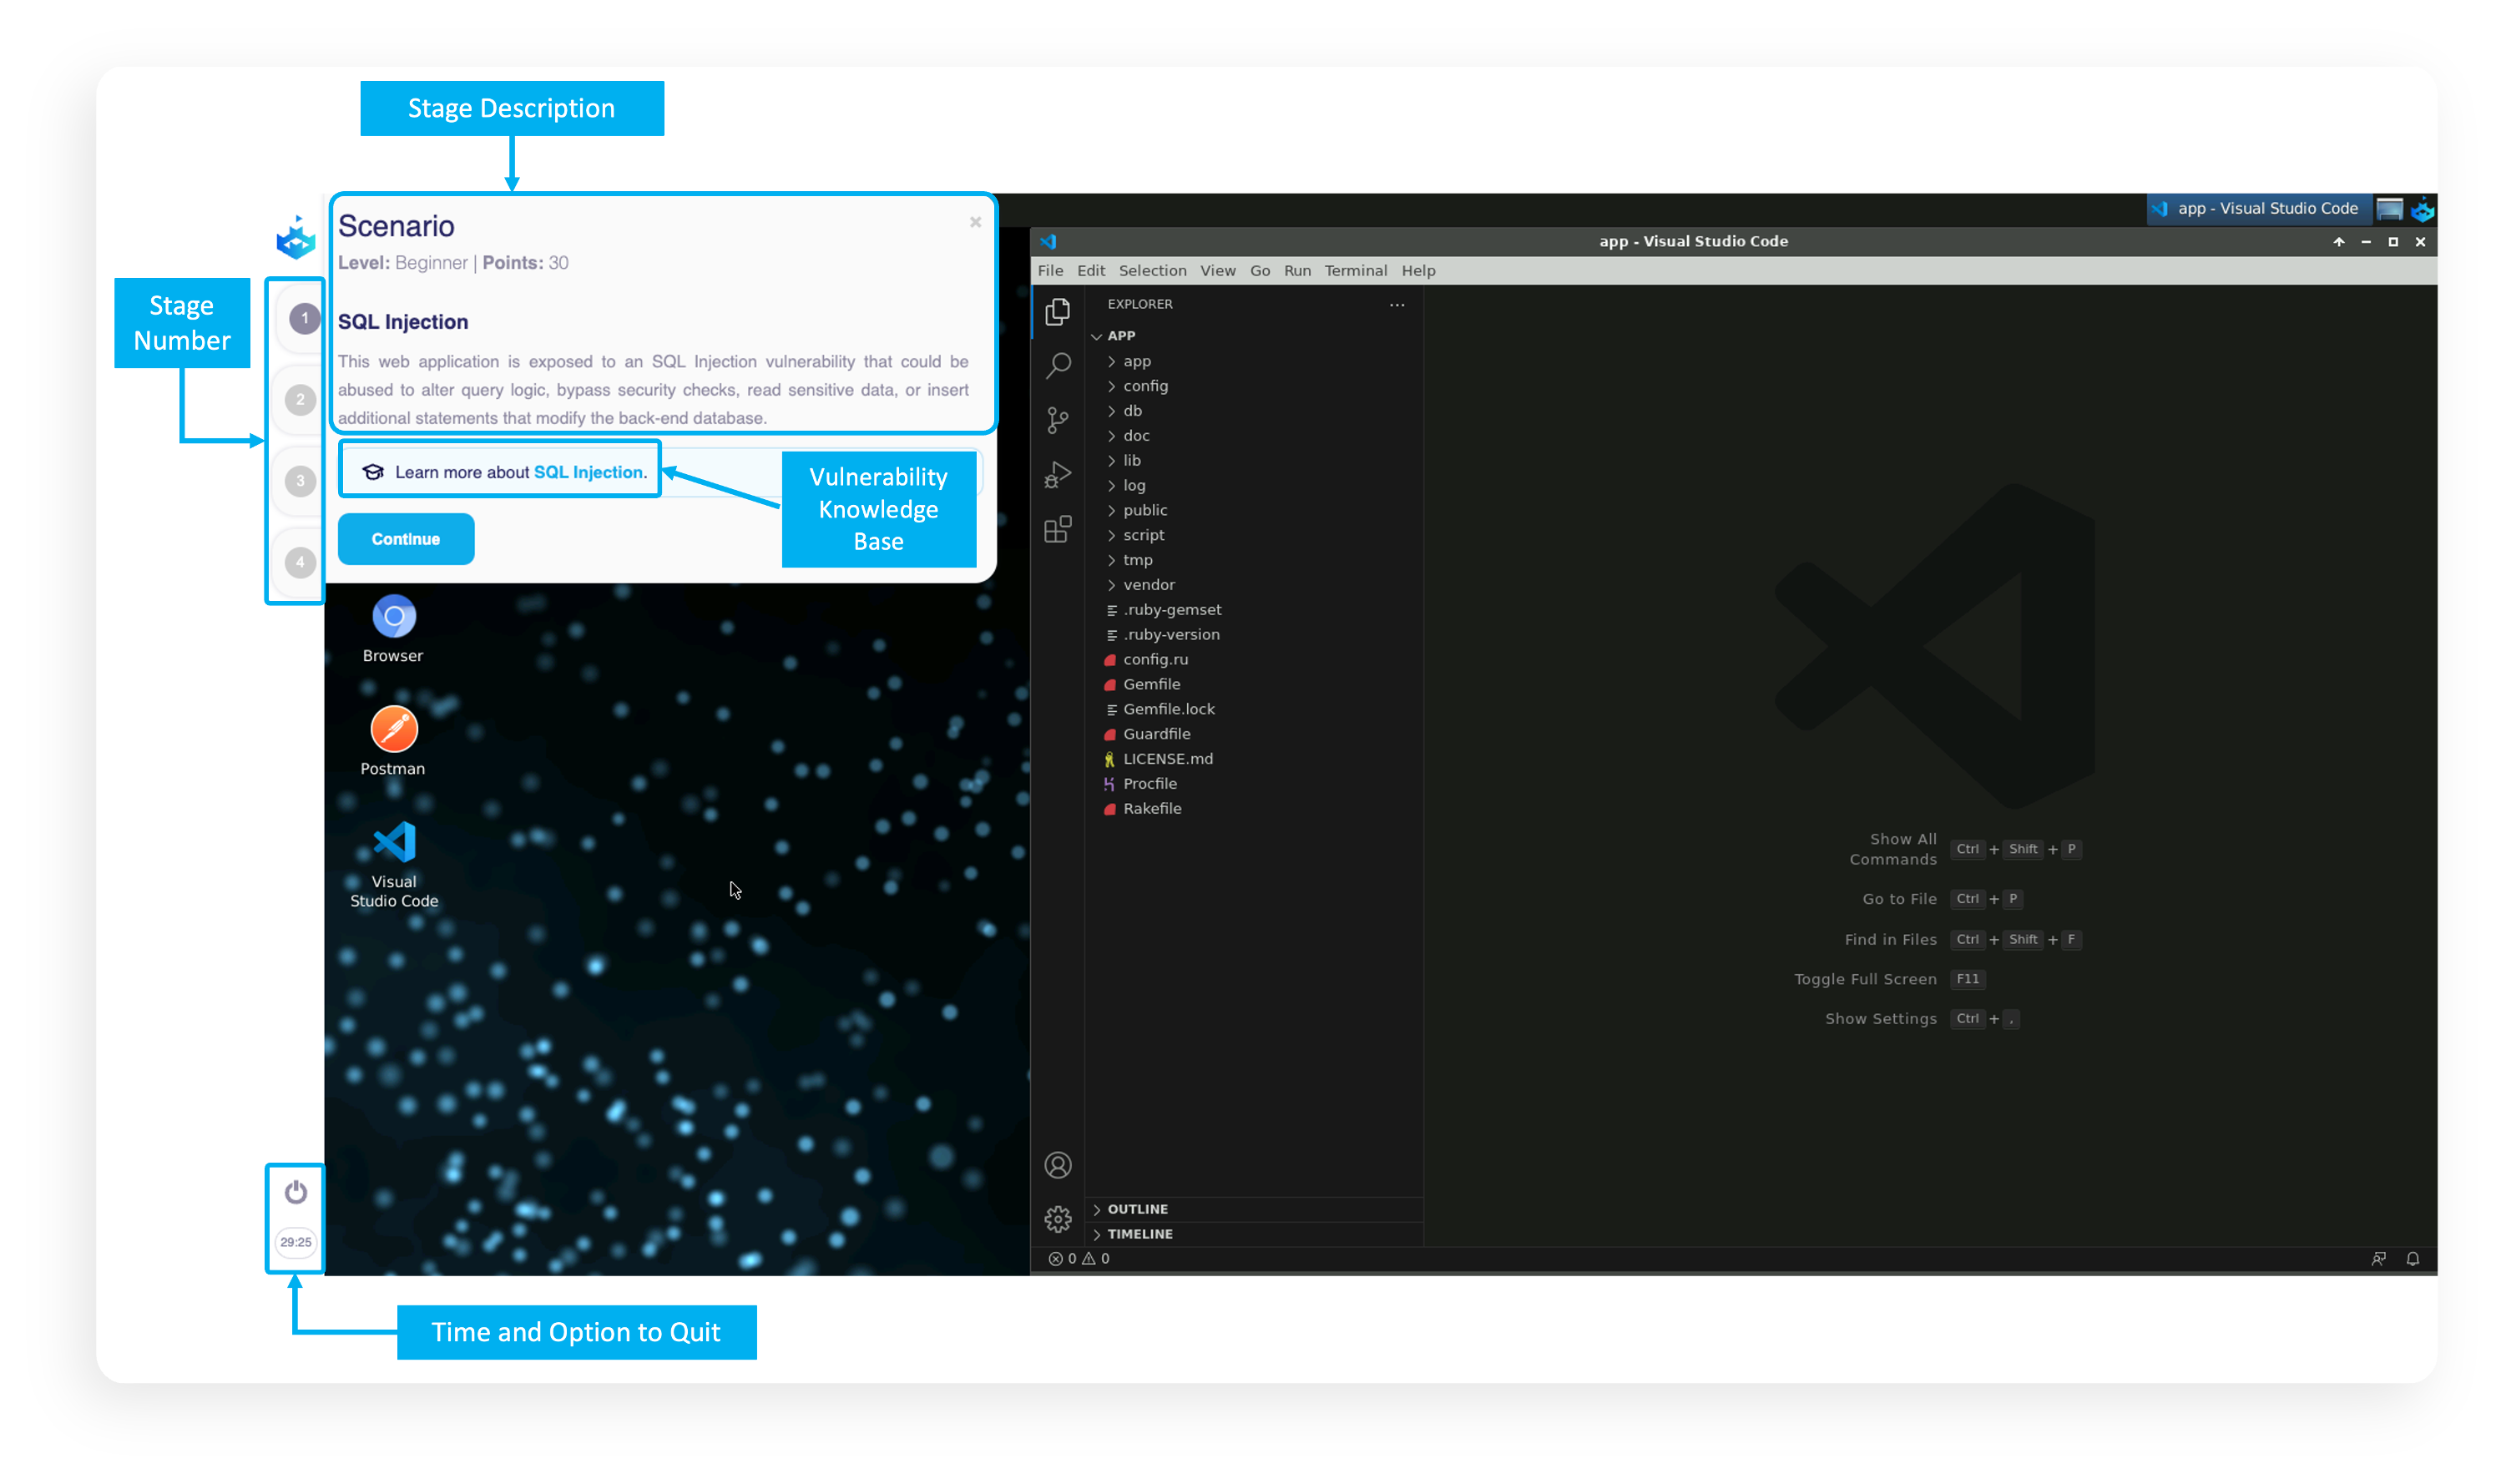Click the notifications bell in status bar
The height and width of the screenshot is (1484, 2506).
(x=2412, y=1258)
